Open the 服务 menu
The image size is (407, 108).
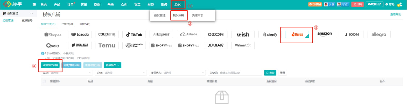click(x=164, y=4)
